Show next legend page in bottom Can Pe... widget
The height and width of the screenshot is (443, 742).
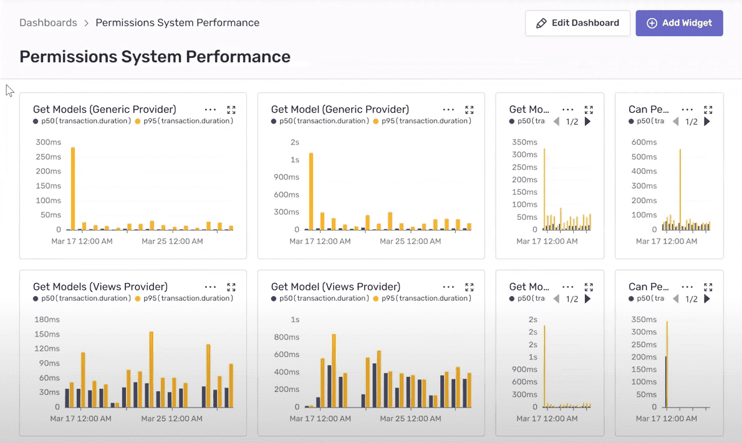(707, 299)
